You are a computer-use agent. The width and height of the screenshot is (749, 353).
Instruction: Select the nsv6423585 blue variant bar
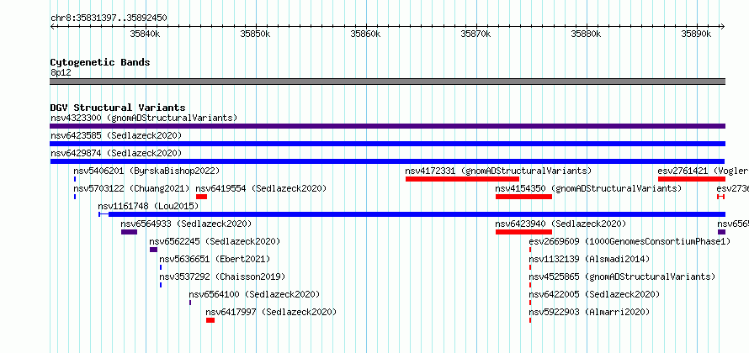387,144
